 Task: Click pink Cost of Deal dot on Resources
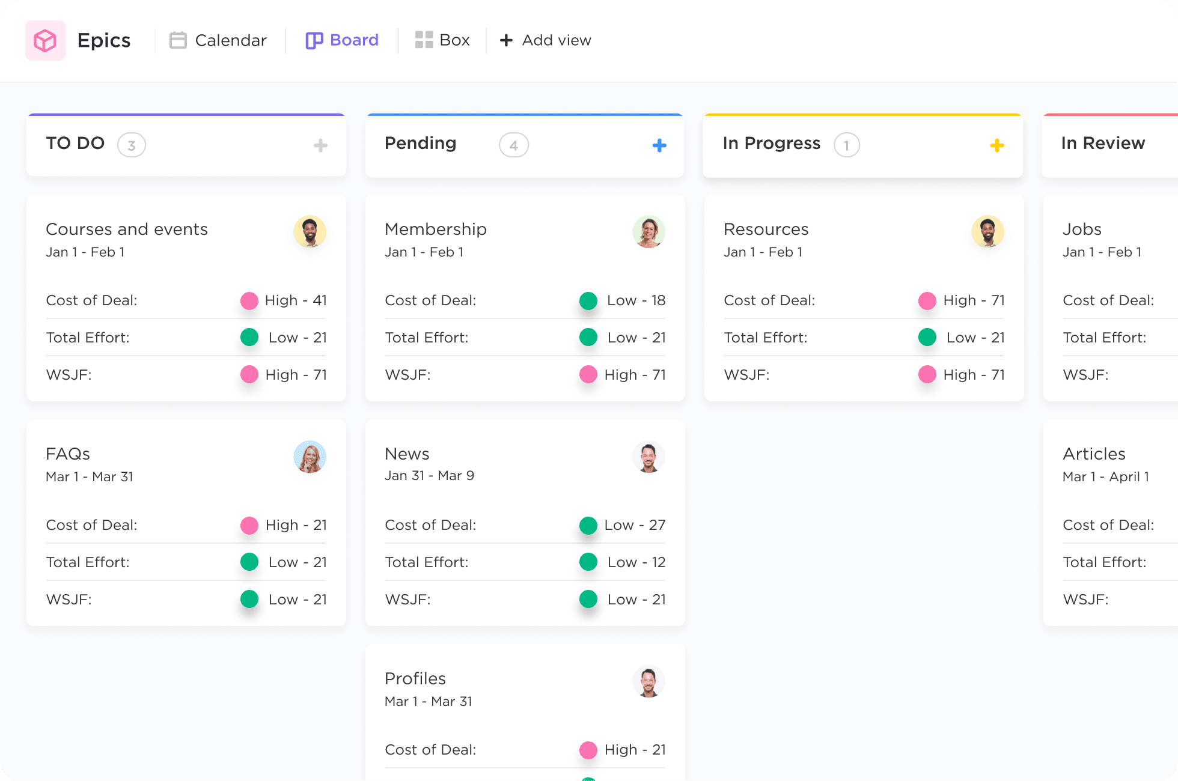pos(927,300)
